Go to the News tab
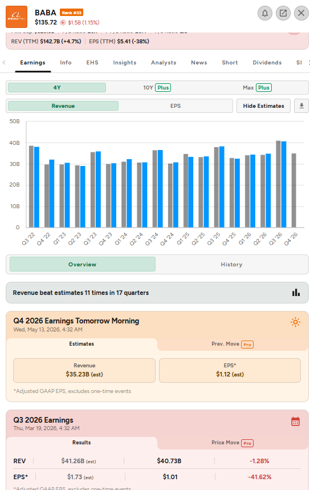 (x=199, y=63)
